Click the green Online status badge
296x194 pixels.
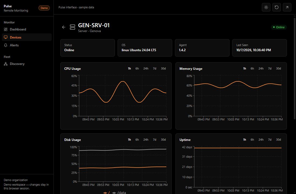click(279, 27)
